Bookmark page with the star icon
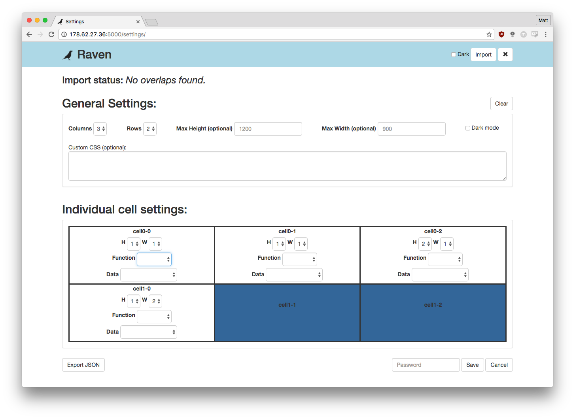The height and width of the screenshot is (419, 575). click(x=489, y=34)
